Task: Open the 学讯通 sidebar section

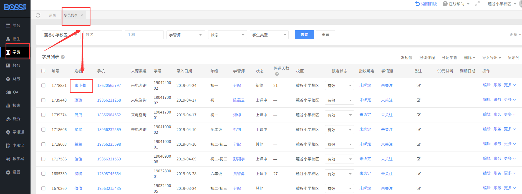Action: (15, 132)
